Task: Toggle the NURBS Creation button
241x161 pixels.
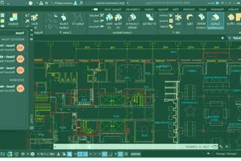Action: pos(201,21)
